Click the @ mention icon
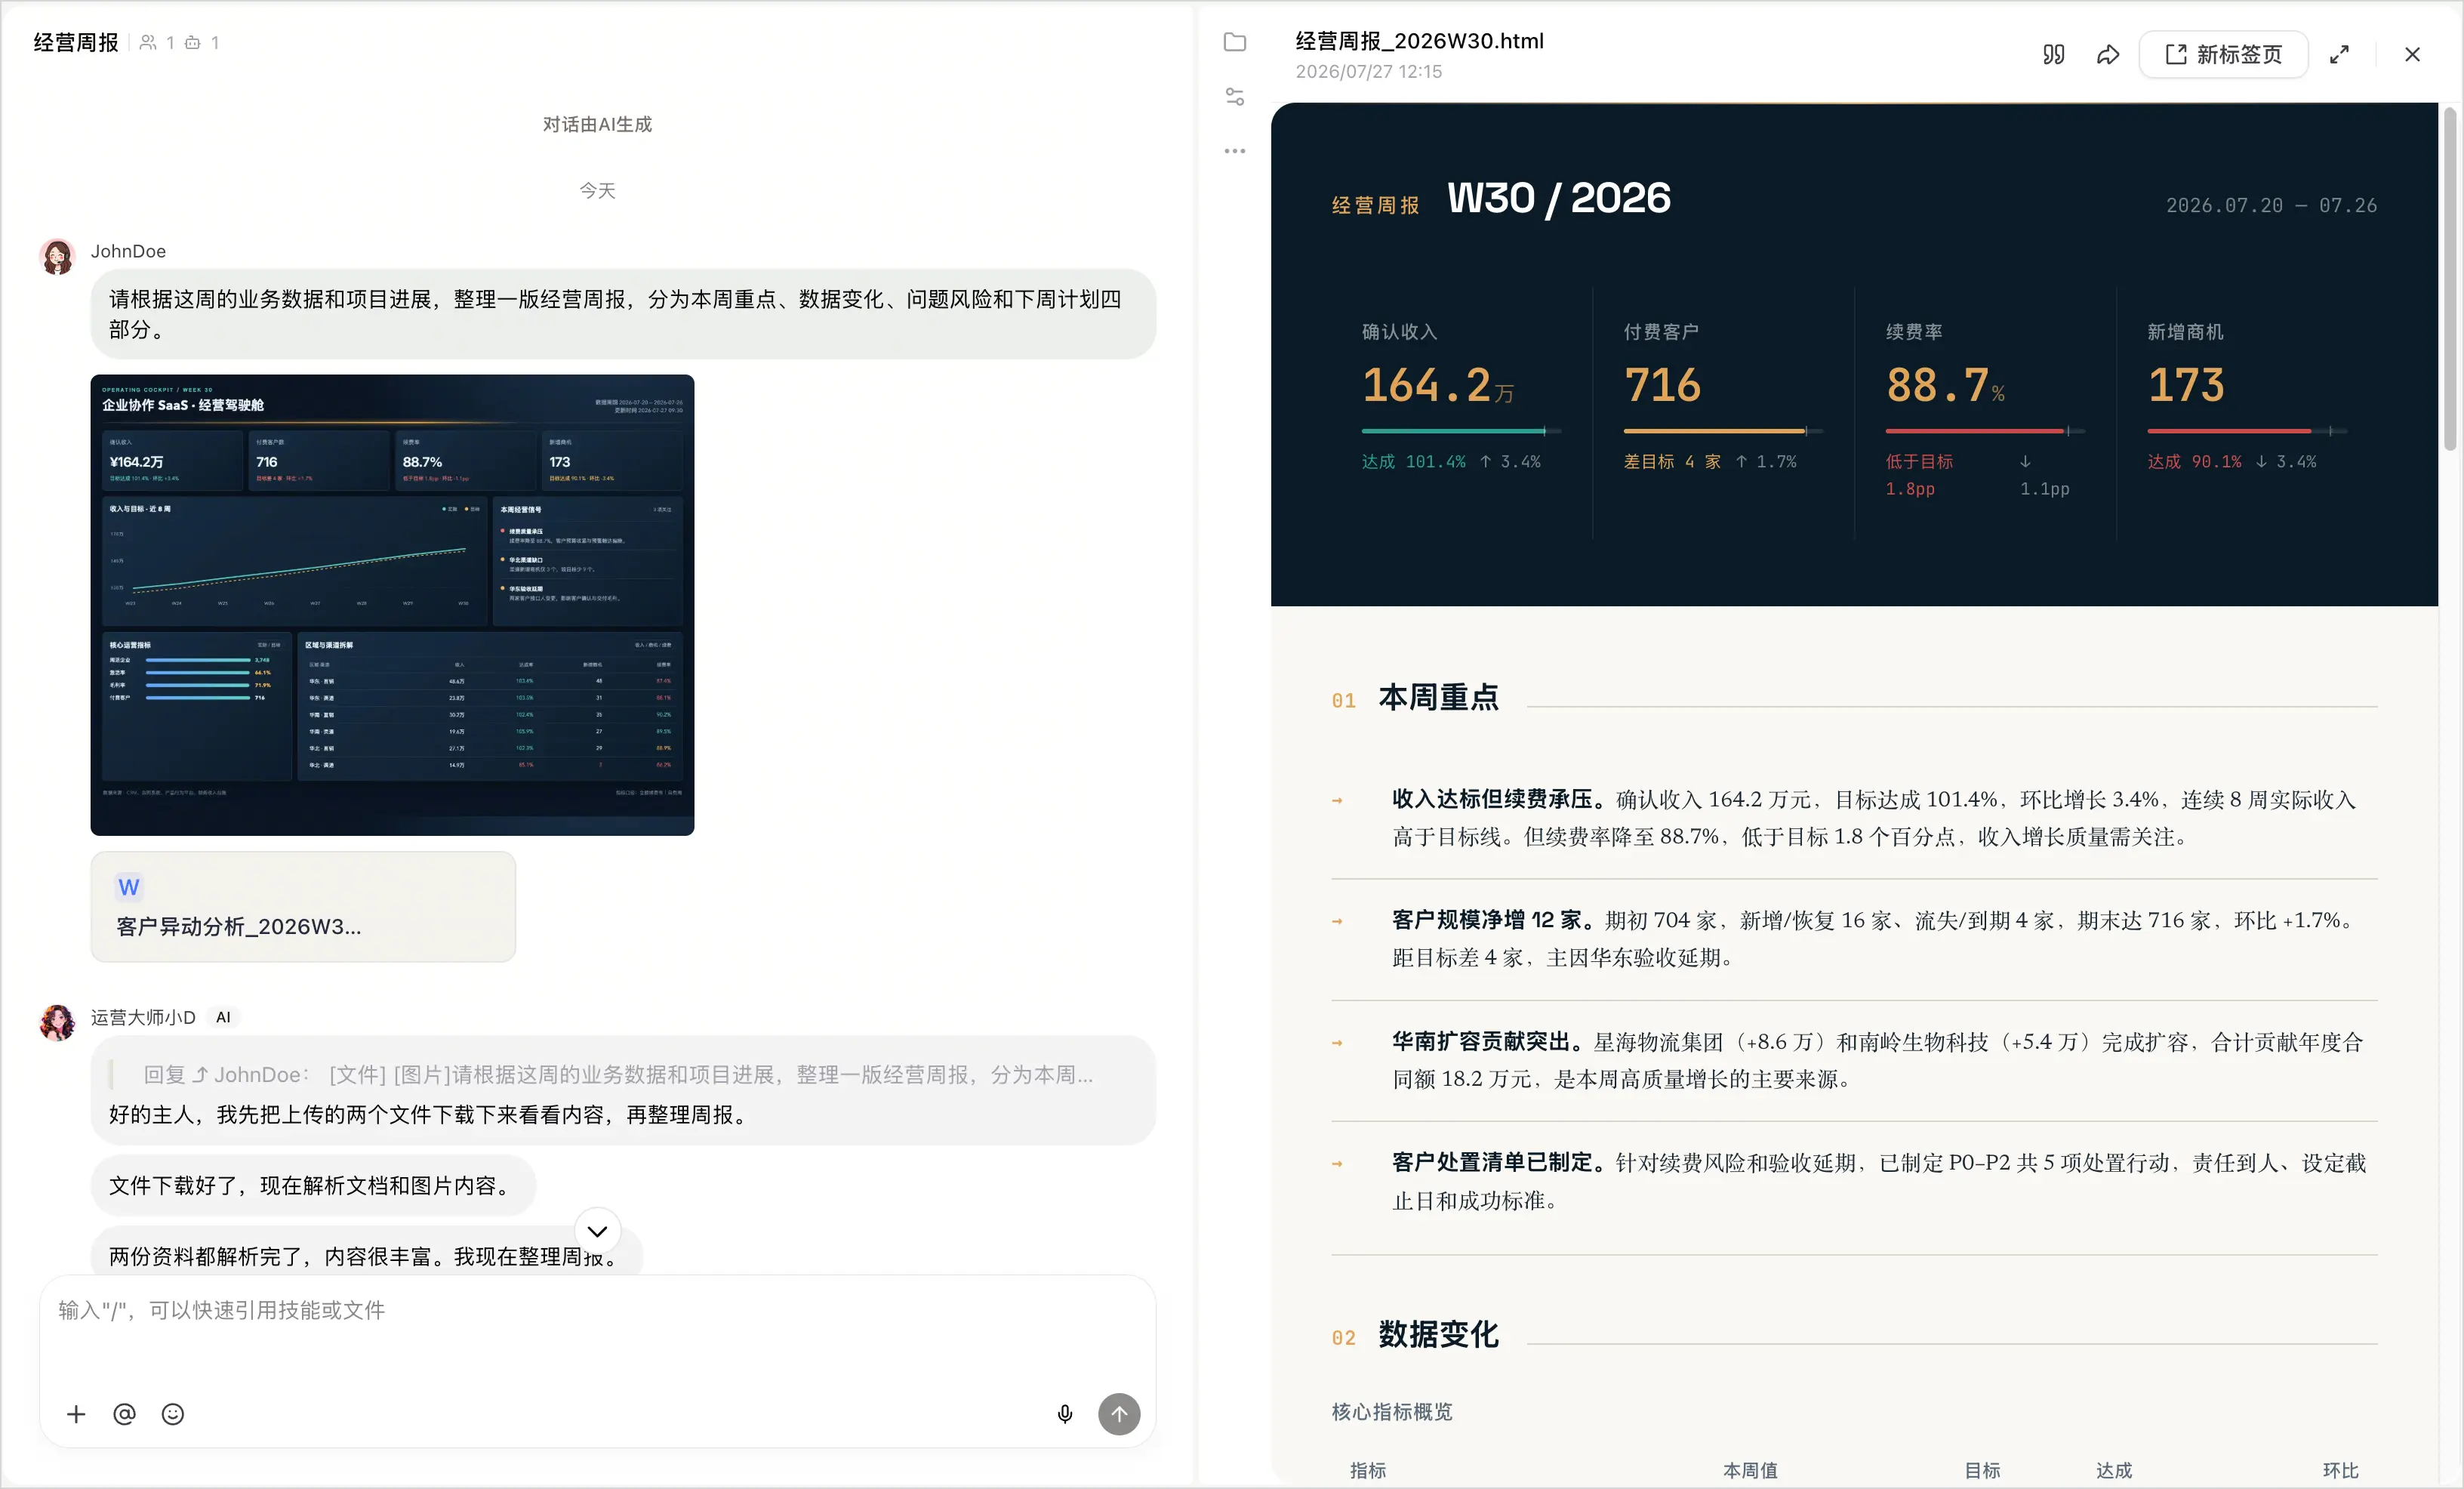Screen dimensions: 2464x1489 [124, 1414]
